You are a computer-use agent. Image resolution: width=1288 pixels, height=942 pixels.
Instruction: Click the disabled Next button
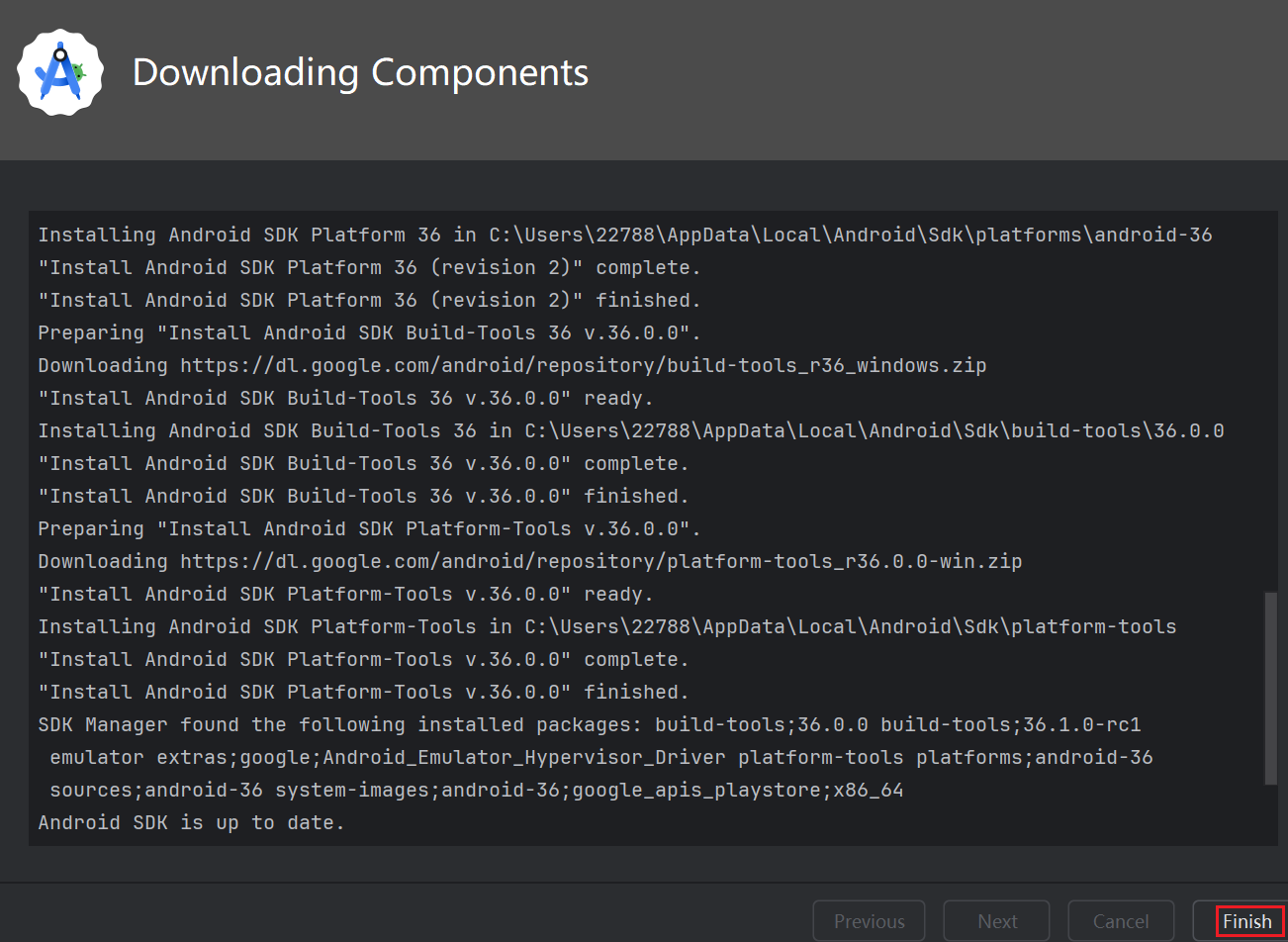click(x=995, y=920)
